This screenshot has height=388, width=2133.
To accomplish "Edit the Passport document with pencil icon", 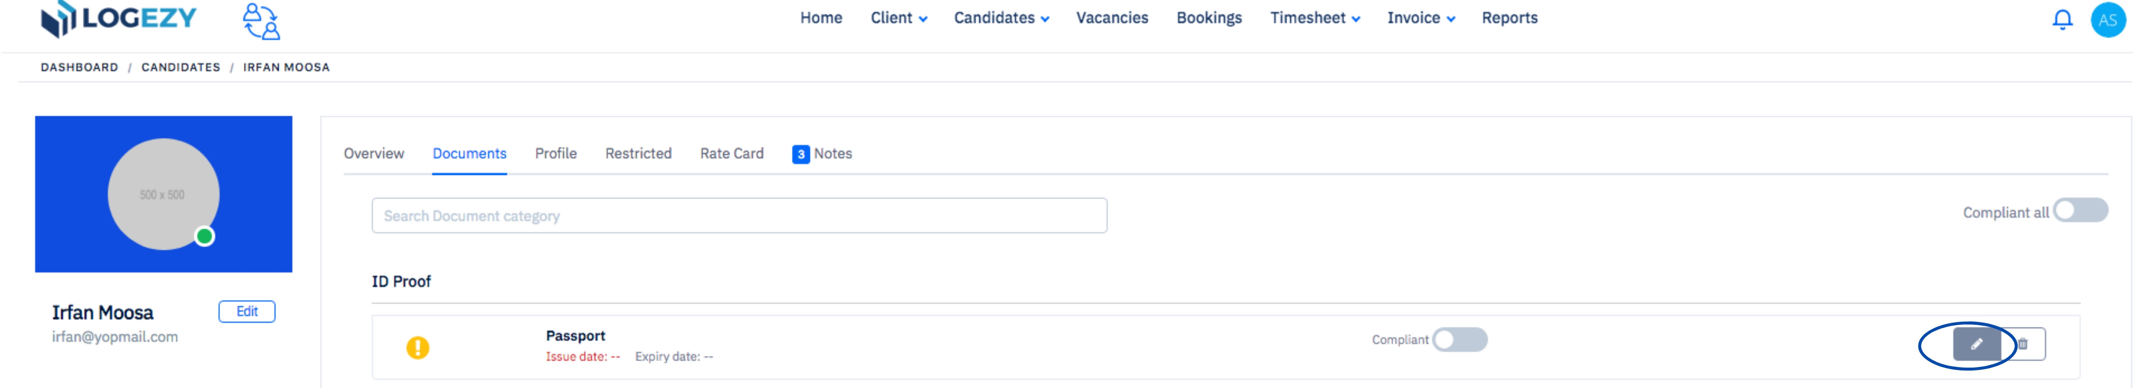I will pos(1976,344).
